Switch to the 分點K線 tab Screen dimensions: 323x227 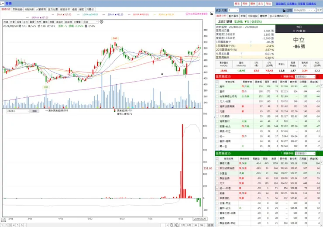(29, 10)
